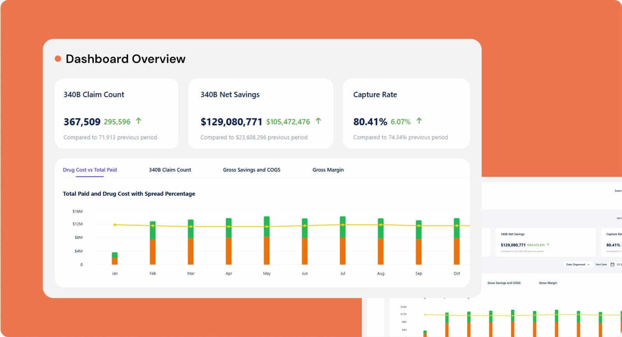The image size is (622, 337).
Task: Go to the Gross Margin tab in main panel
Action: tap(328, 170)
